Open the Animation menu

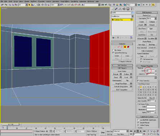[x=56, y=1]
